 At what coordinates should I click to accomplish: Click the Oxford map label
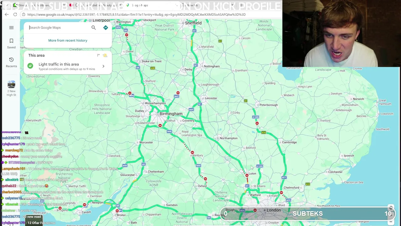coord(202,186)
